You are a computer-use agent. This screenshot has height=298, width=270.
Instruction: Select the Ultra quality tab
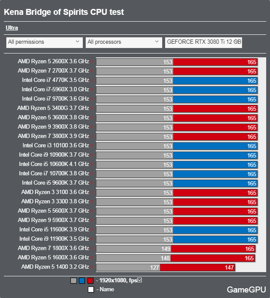tap(12, 28)
